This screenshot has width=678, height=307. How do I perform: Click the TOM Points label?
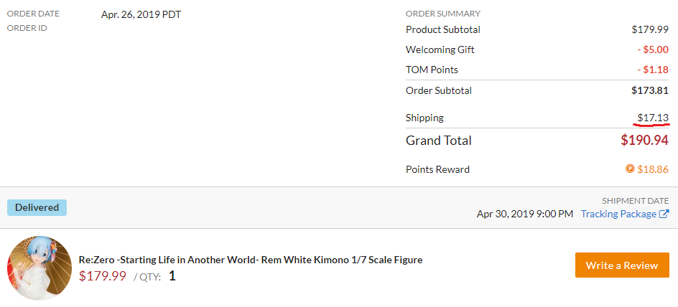432,70
